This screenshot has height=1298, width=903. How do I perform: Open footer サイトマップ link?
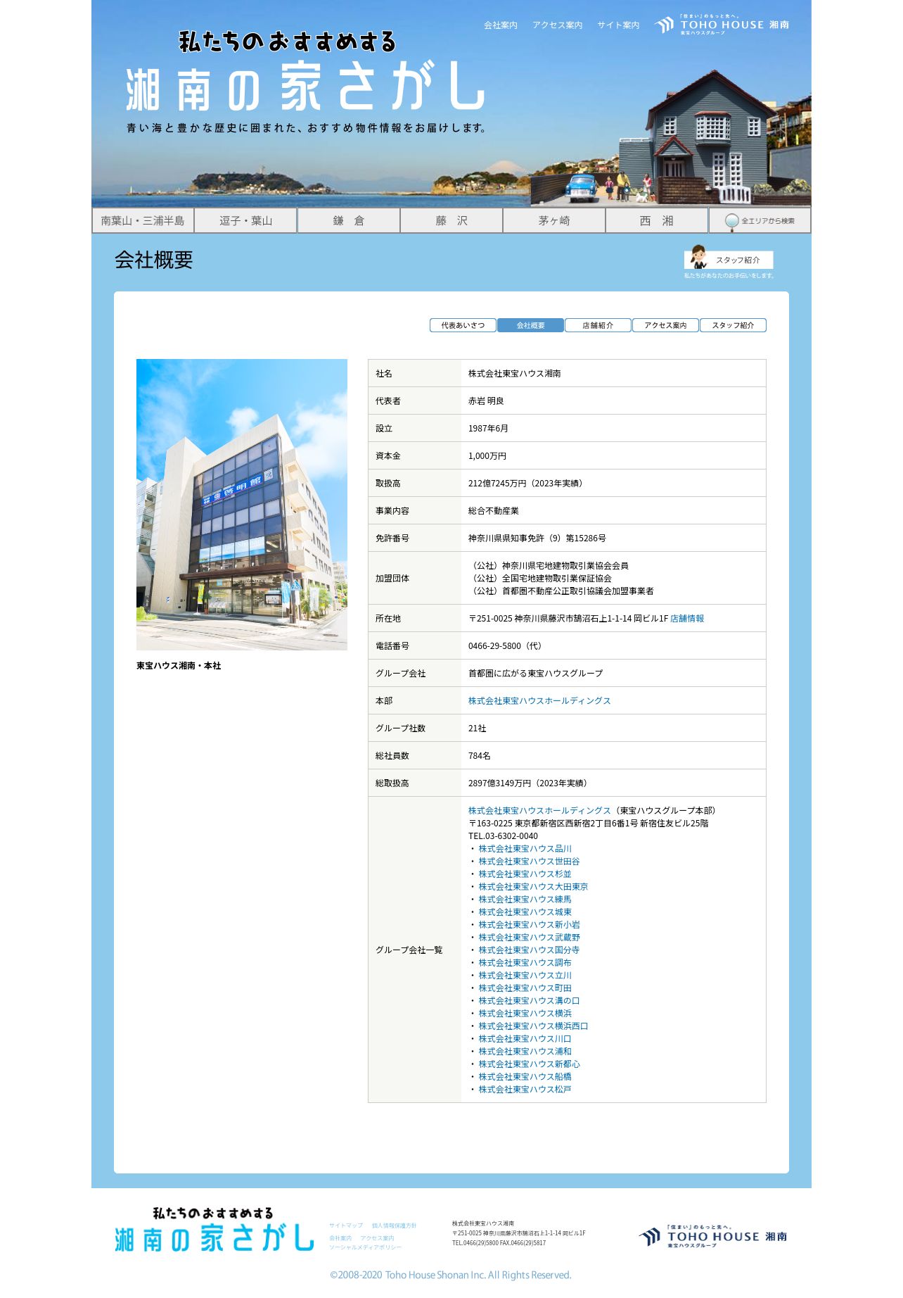click(346, 1225)
